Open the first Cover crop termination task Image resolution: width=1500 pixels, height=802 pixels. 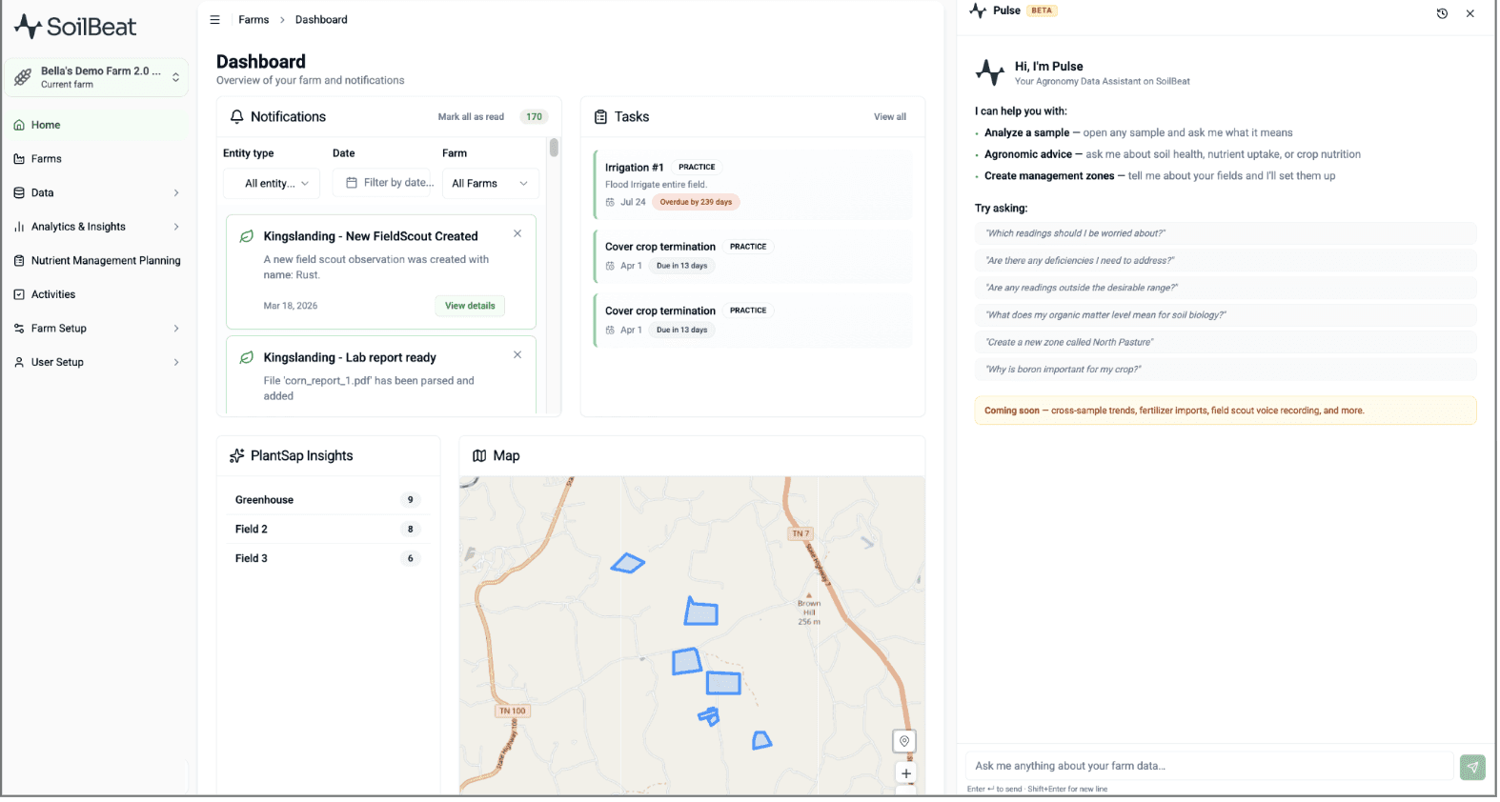pyautogui.click(x=752, y=255)
